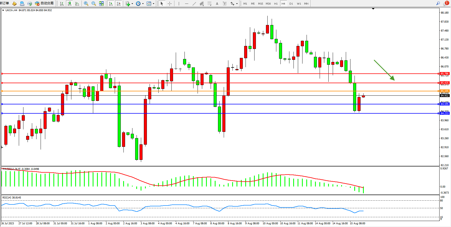
Task: Select the horizontal line drawing tool
Action: coord(186,4)
